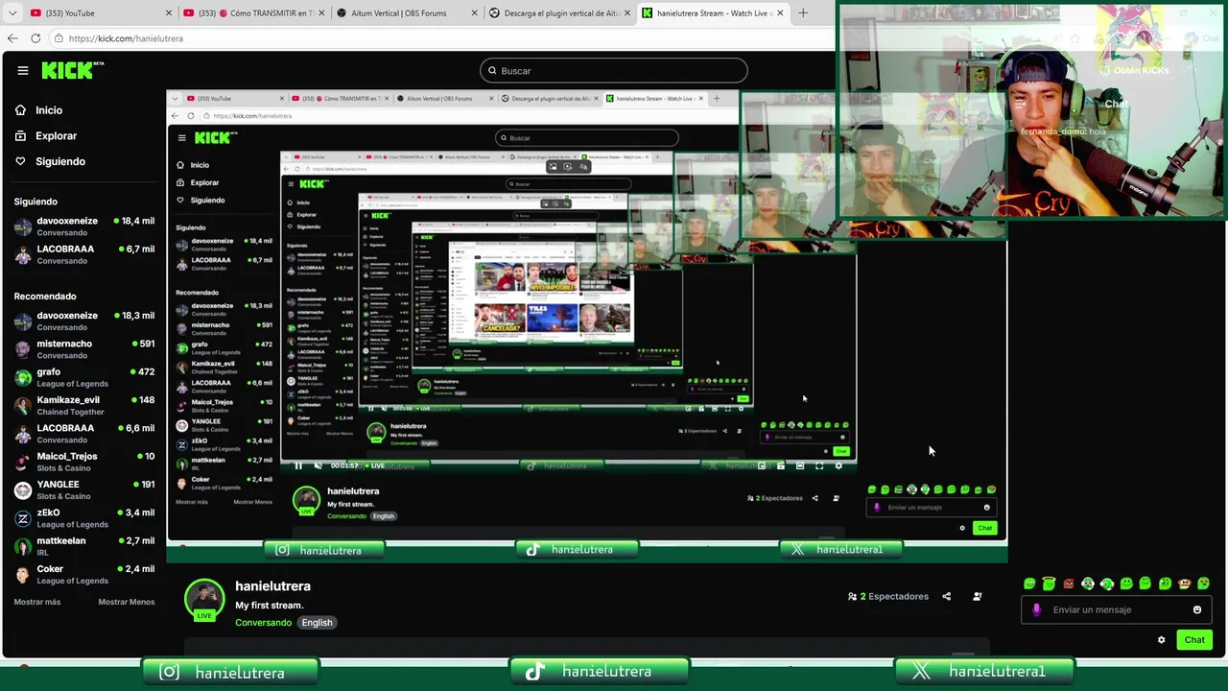This screenshot has width=1228, height=691.
Task: Expand the list with outer Mostrar más
Action: (37, 602)
